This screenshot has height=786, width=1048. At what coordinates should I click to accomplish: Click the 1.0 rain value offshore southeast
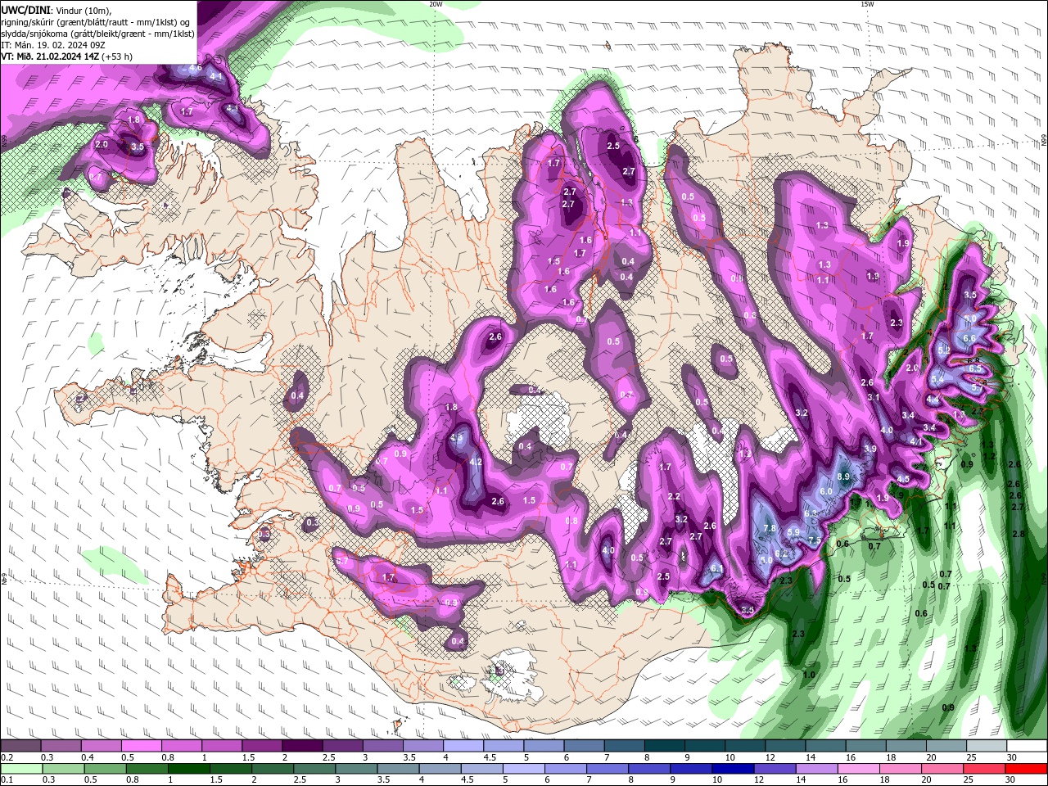tap(809, 675)
